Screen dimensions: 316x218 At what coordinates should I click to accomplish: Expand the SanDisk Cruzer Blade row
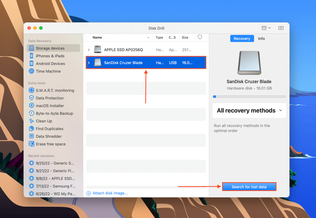click(89, 63)
